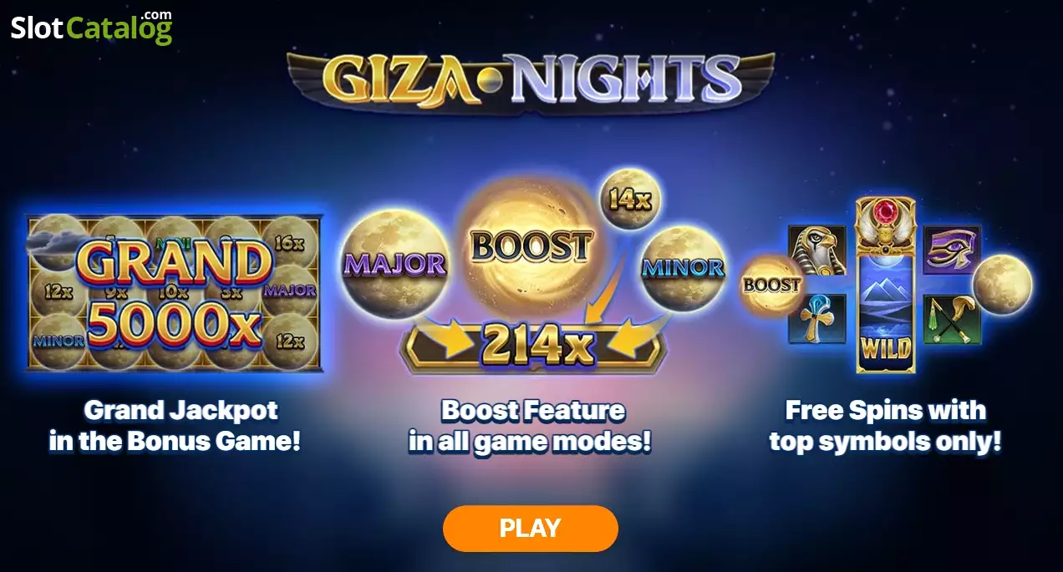Image resolution: width=1063 pixels, height=572 pixels.
Task: Click the Giza Nights title logo
Action: [531, 80]
